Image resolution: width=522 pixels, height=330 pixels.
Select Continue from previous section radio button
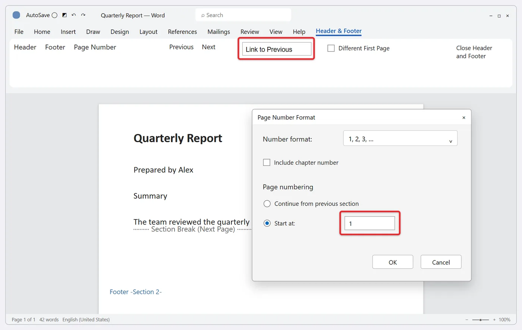tap(267, 204)
